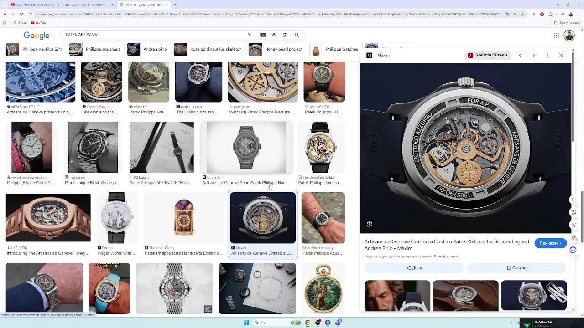Open the YouTube bookmark in bookmarks bar

pyautogui.click(x=38, y=23)
